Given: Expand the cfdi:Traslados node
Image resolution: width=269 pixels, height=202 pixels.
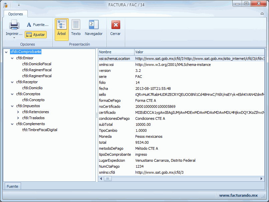Looking at the screenshot, I should tap(18, 118).
